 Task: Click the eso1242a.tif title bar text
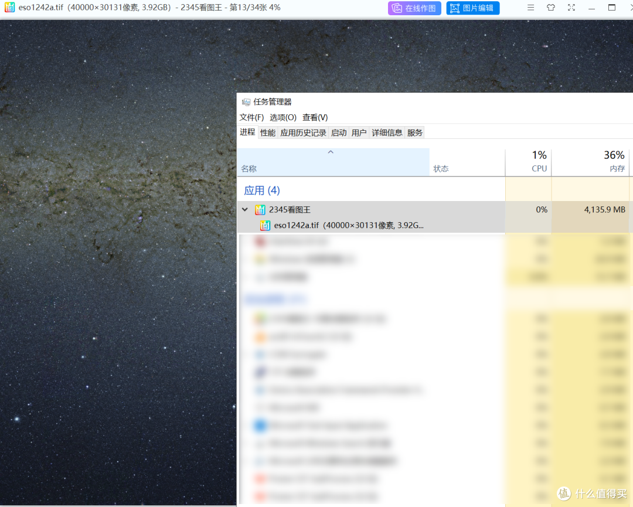click(149, 8)
